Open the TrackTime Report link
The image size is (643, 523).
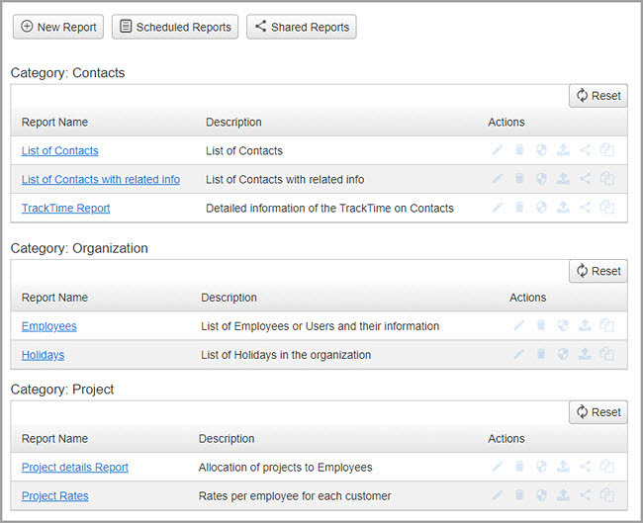click(65, 208)
